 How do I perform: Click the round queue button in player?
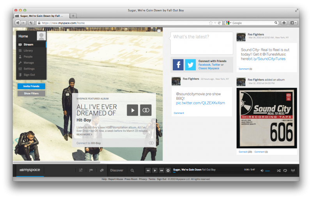coord(168,170)
